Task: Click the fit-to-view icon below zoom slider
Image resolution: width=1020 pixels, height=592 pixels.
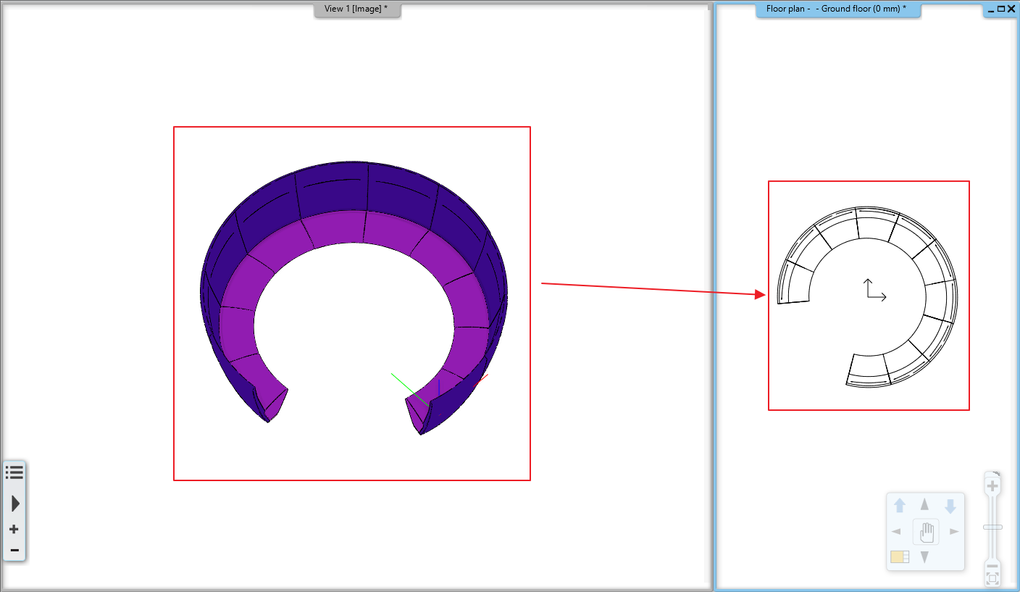Action: tap(992, 579)
